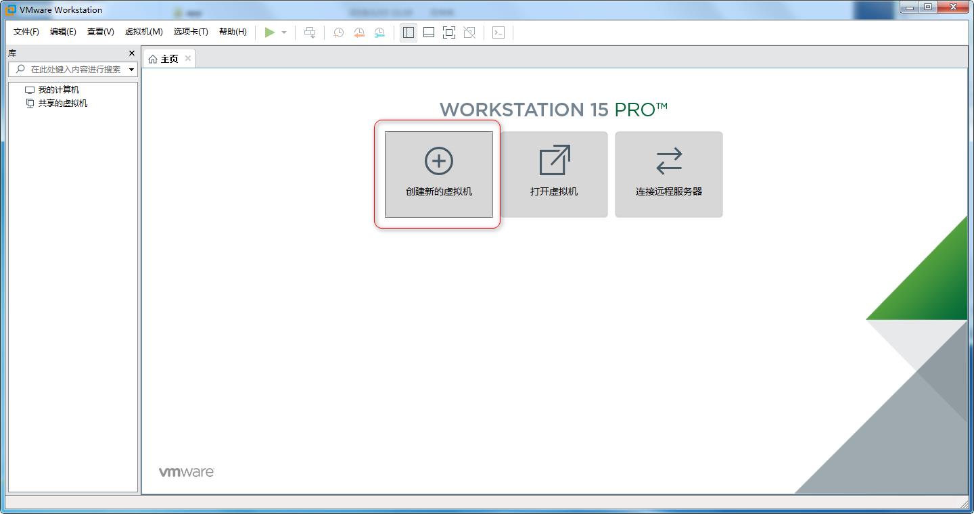
Task: Click the Unity mode icon
Action: coord(469,32)
